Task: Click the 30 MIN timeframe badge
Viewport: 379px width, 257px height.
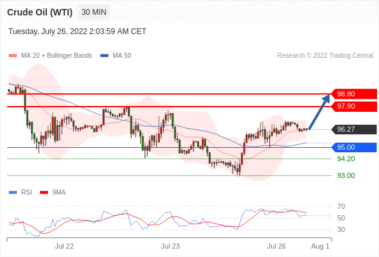Action: 94,12
